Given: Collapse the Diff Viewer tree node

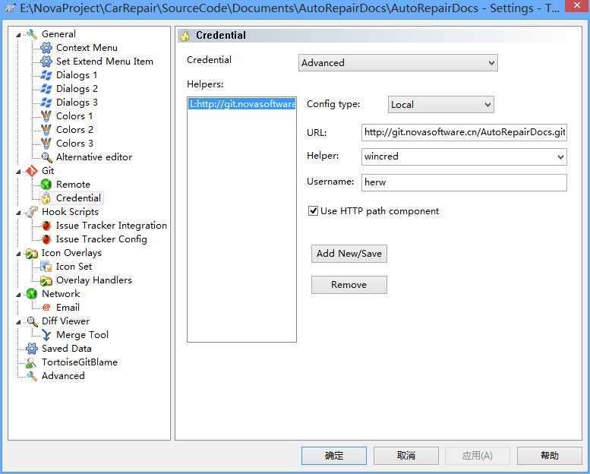Looking at the screenshot, I should point(18,321).
